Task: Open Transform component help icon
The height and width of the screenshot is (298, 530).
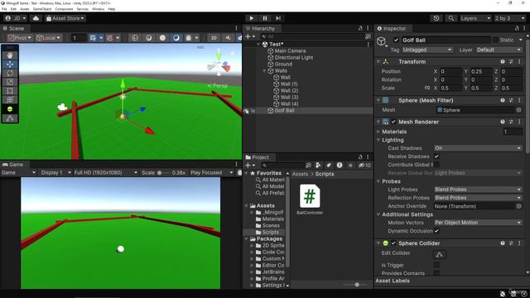Action: click(x=503, y=62)
